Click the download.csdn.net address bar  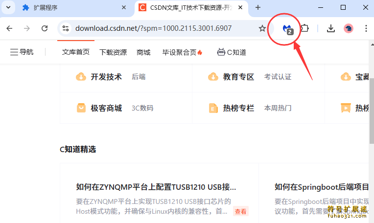tap(153, 28)
